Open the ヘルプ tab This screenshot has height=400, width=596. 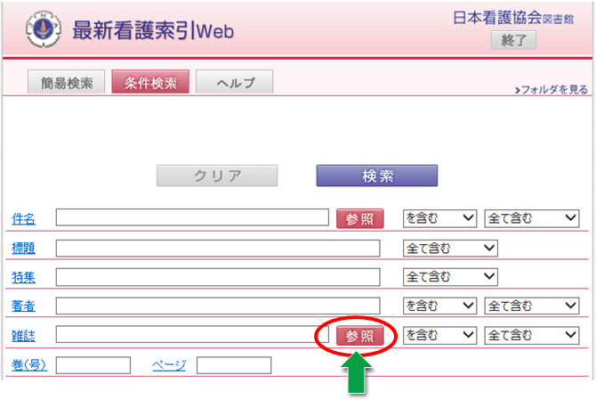point(235,82)
